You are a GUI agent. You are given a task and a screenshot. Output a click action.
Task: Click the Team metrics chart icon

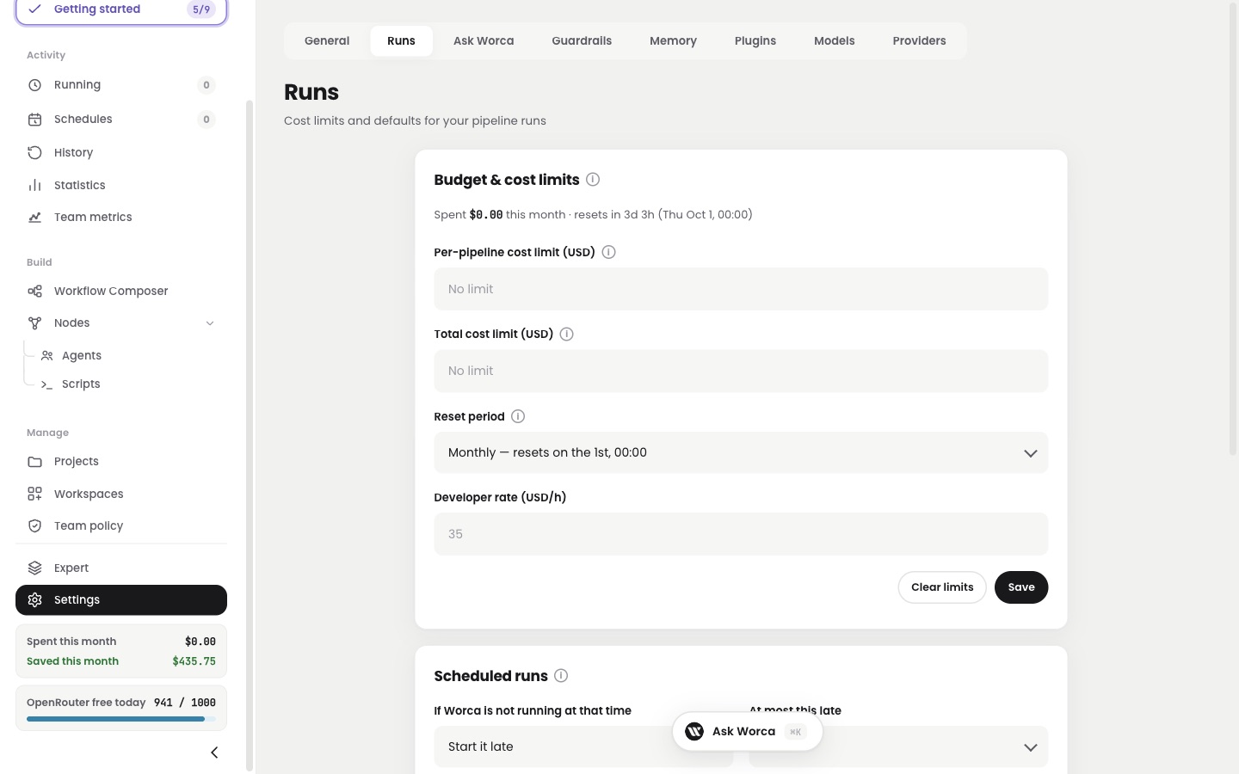coord(34,218)
